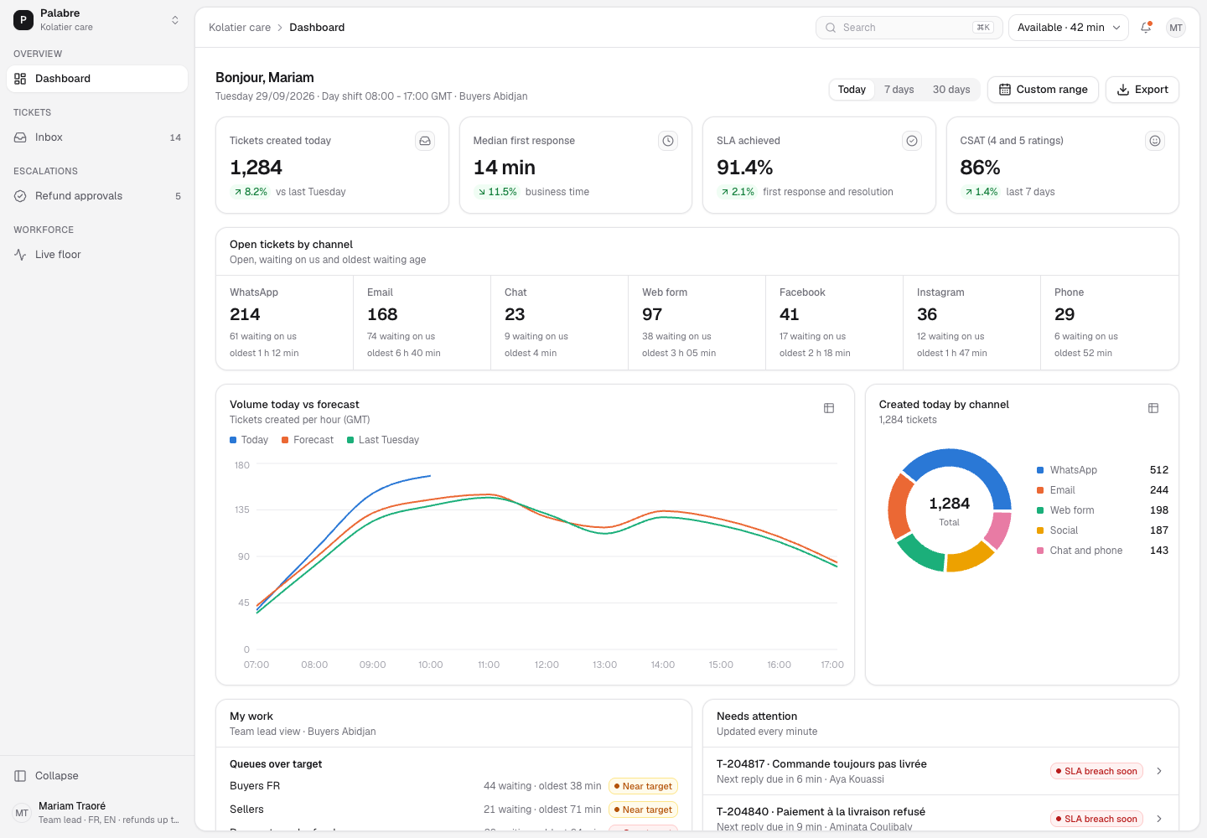Click the search magnifier icon
The image size is (1207, 838).
[831, 28]
